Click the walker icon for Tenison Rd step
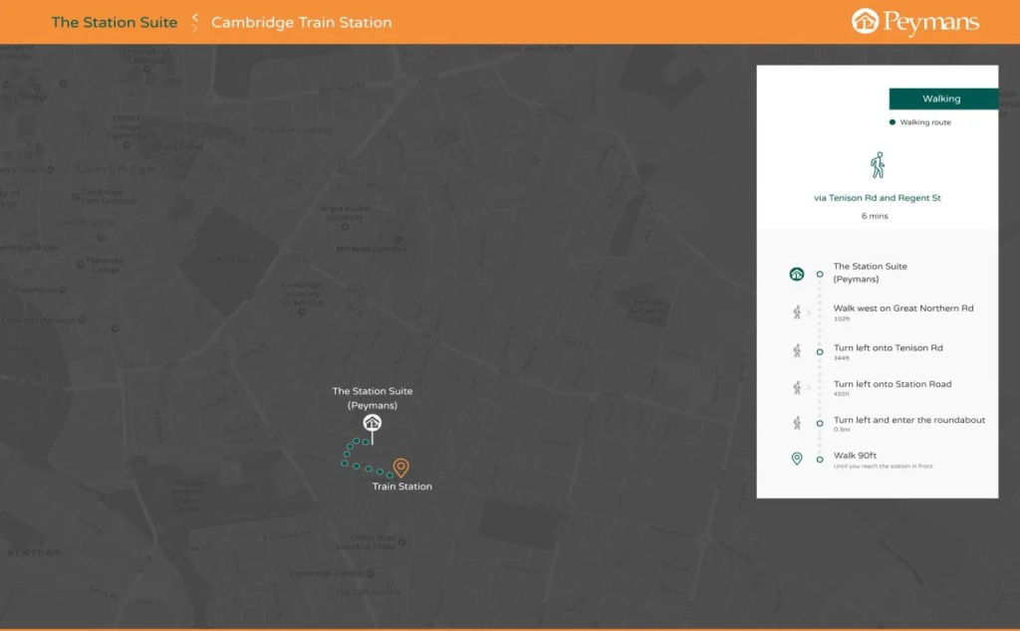 pos(796,351)
